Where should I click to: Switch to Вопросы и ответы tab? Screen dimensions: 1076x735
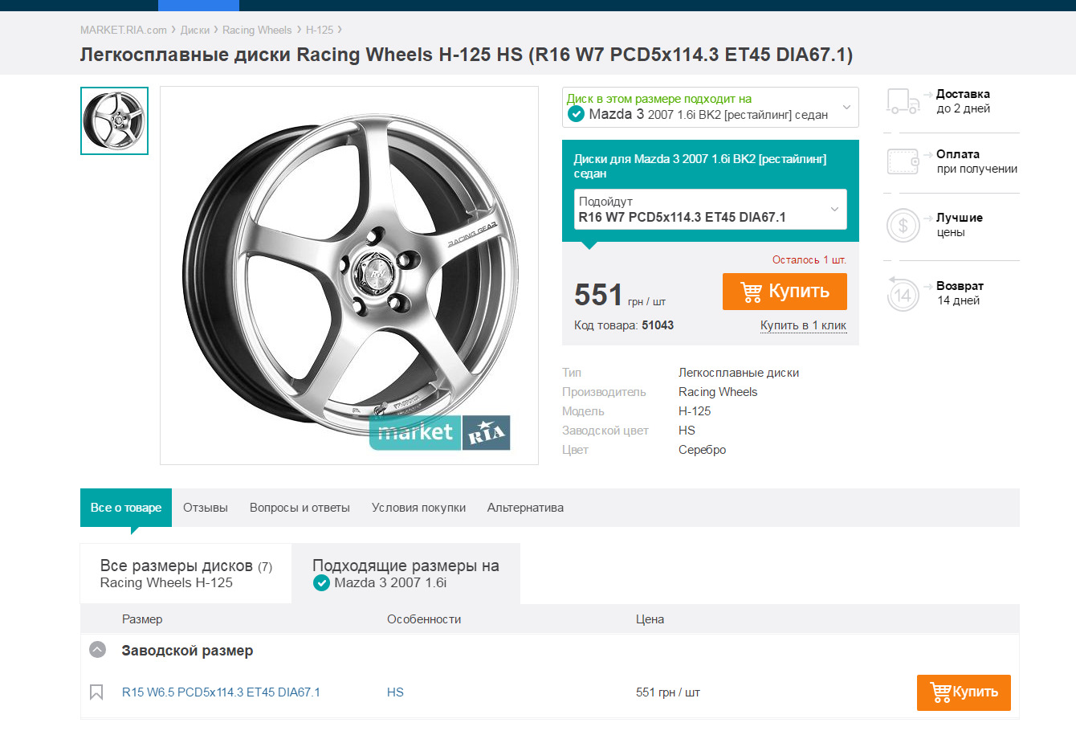point(300,508)
